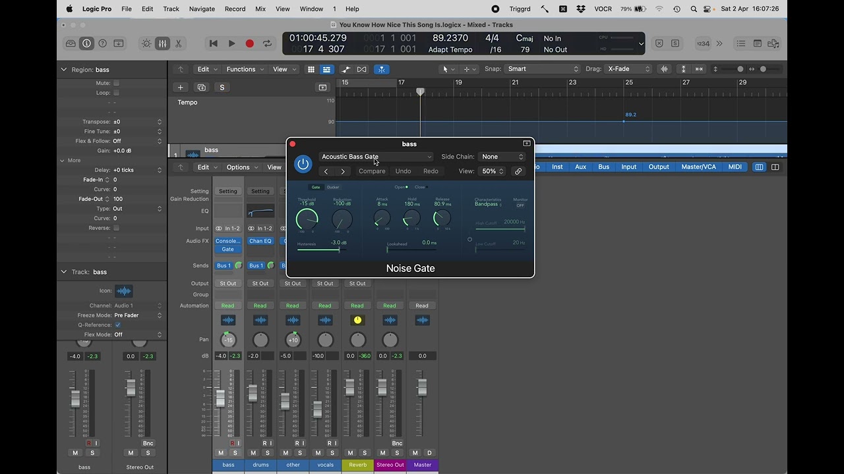Link the plug-in window with chain icon
This screenshot has width=844, height=474.
518,171
